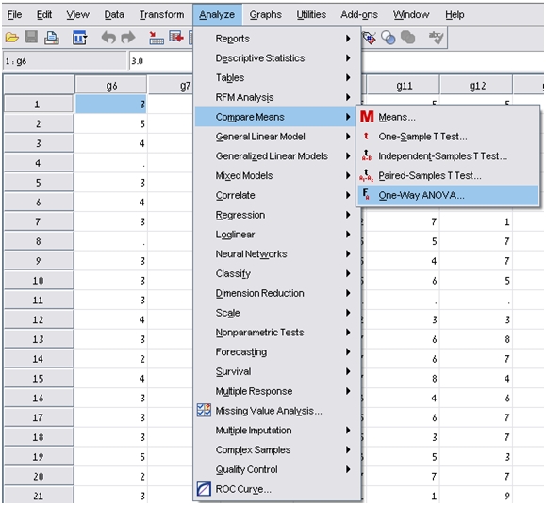Click the Redo arrow icon
Image resolution: width=546 pixels, height=505 pixels.
(128, 37)
